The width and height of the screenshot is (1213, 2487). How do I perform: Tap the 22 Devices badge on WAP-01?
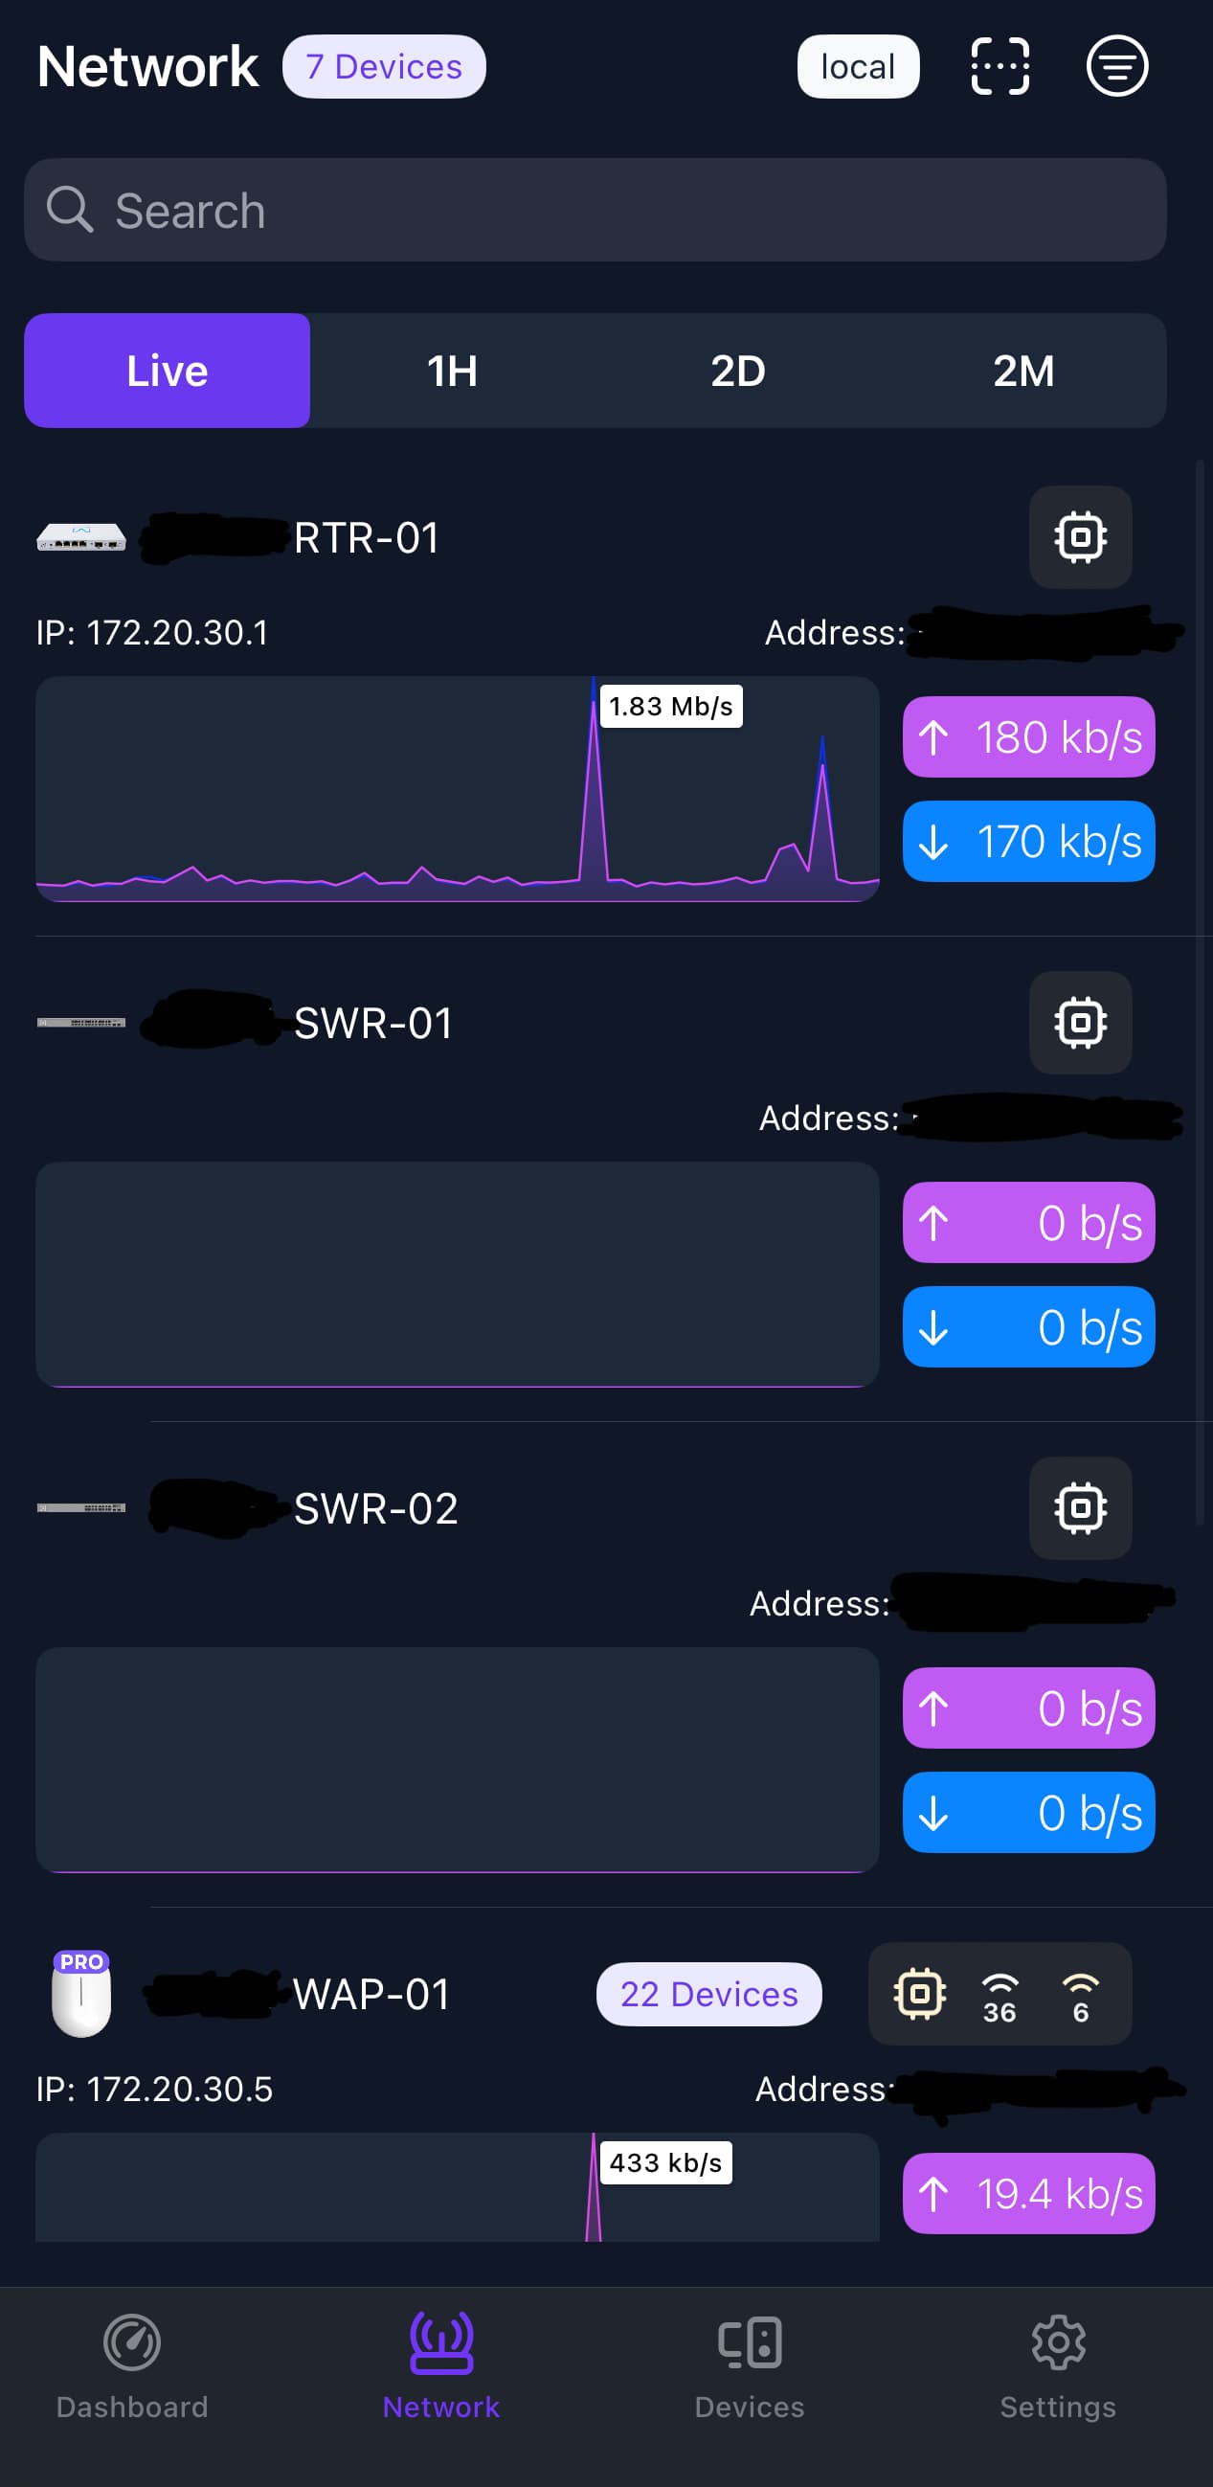[709, 1995]
